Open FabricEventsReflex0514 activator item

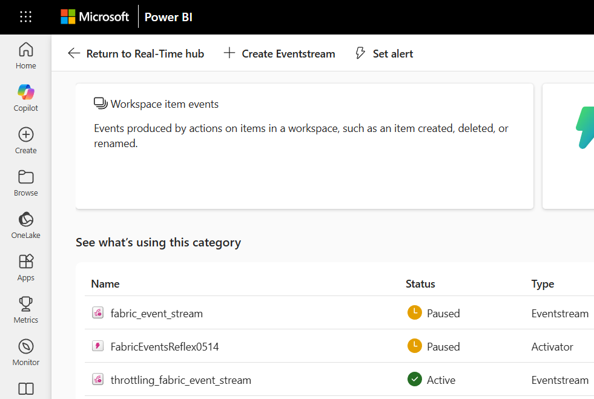point(164,346)
